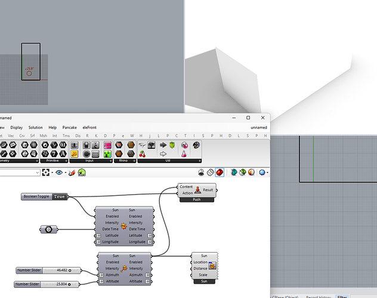Click the hexagon with red-blue shape in Rhino panel
Viewport: 377px width, 298px height.
[119, 145]
